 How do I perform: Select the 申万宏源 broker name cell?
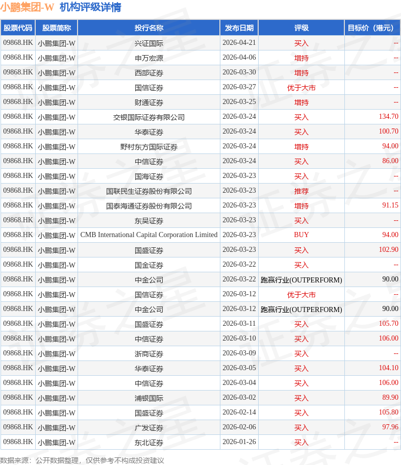click(148, 58)
